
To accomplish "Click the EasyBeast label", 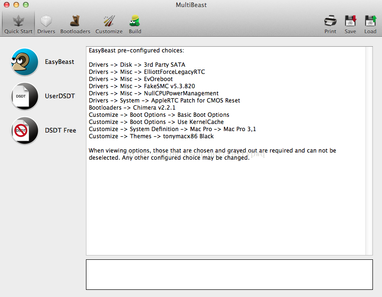I will tap(59, 62).
